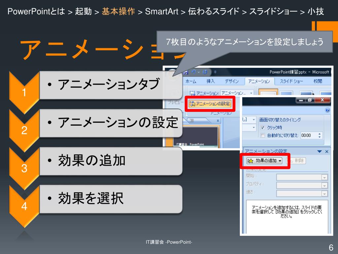
Task: Click the 効果の追加 step 3 box
Action: coord(111,161)
